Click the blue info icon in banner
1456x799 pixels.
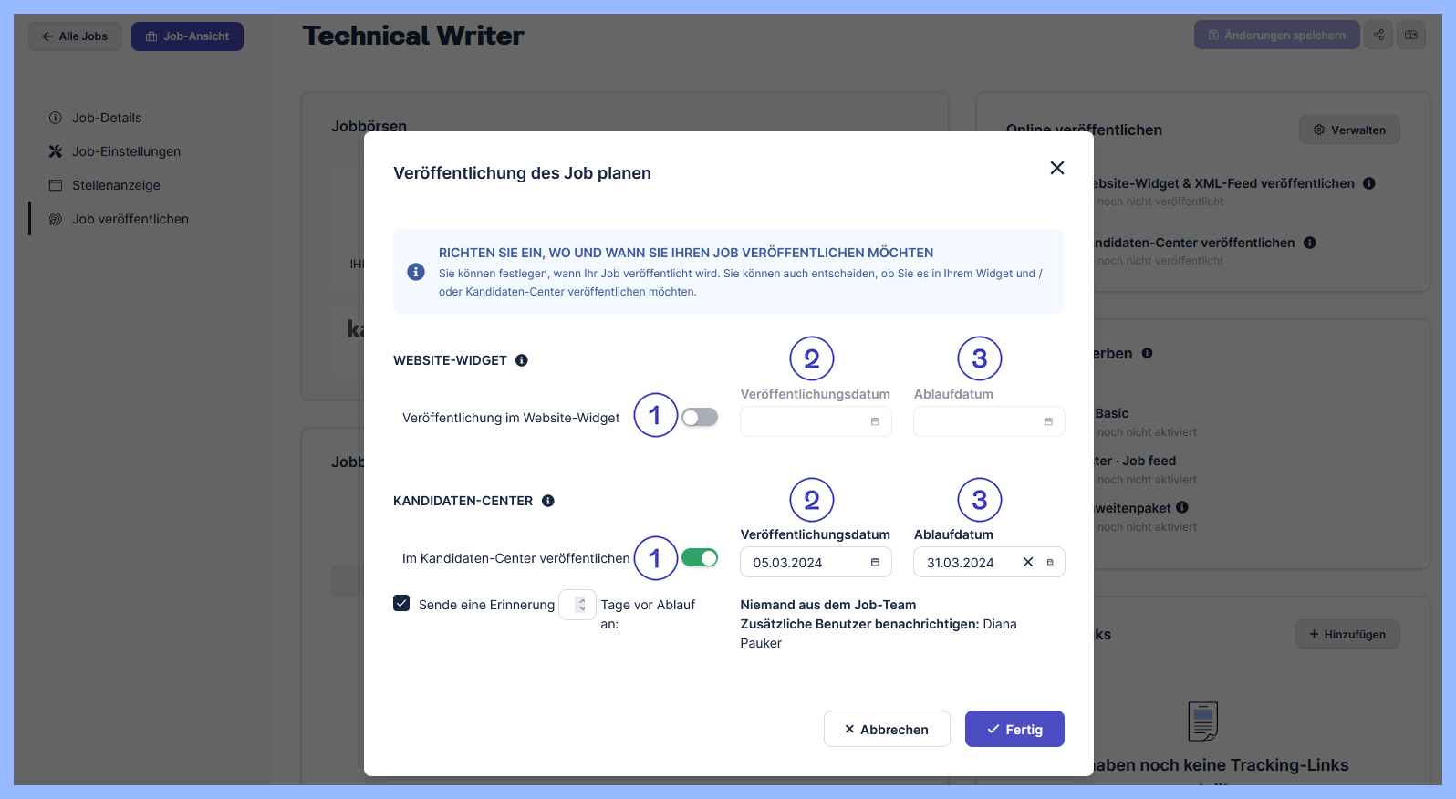[416, 272]
